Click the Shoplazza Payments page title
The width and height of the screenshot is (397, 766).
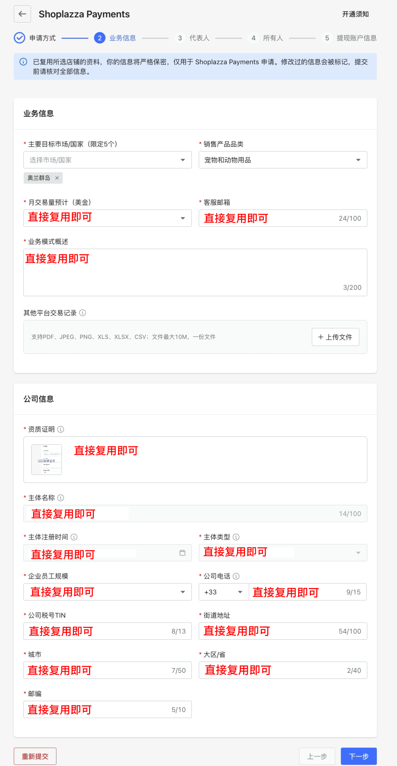click(84, 14)
